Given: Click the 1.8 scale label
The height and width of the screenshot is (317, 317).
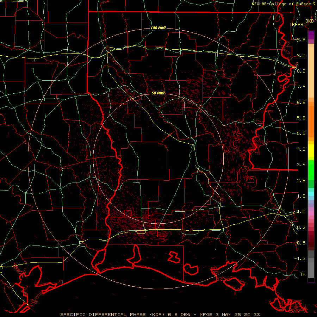Looking at the screenshot, I should [301, 196].
